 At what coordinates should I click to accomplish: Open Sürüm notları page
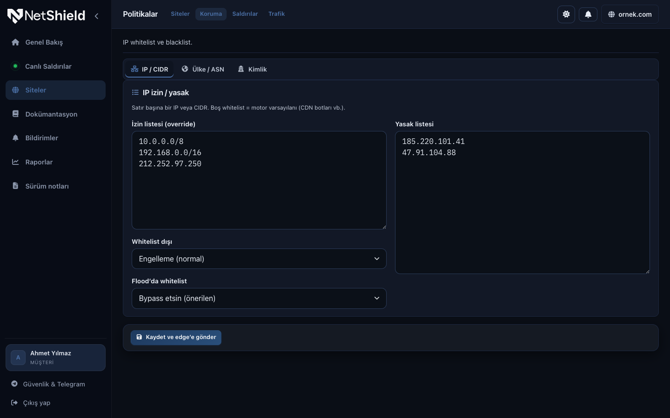(x=55, y=186)
